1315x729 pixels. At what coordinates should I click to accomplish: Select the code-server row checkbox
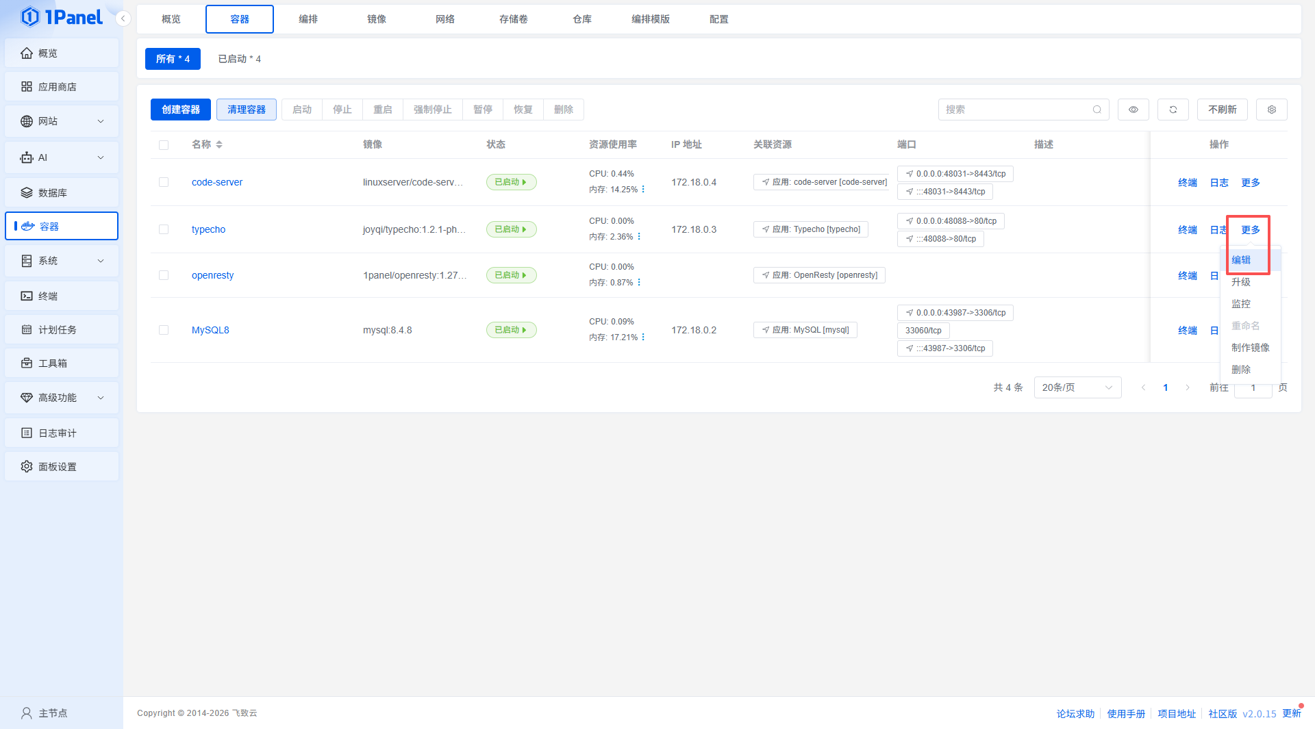click(x=164, y=182)
